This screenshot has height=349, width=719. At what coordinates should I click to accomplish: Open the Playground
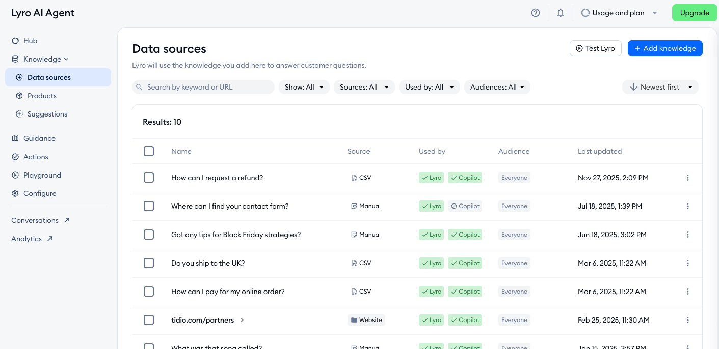point(42,175)
